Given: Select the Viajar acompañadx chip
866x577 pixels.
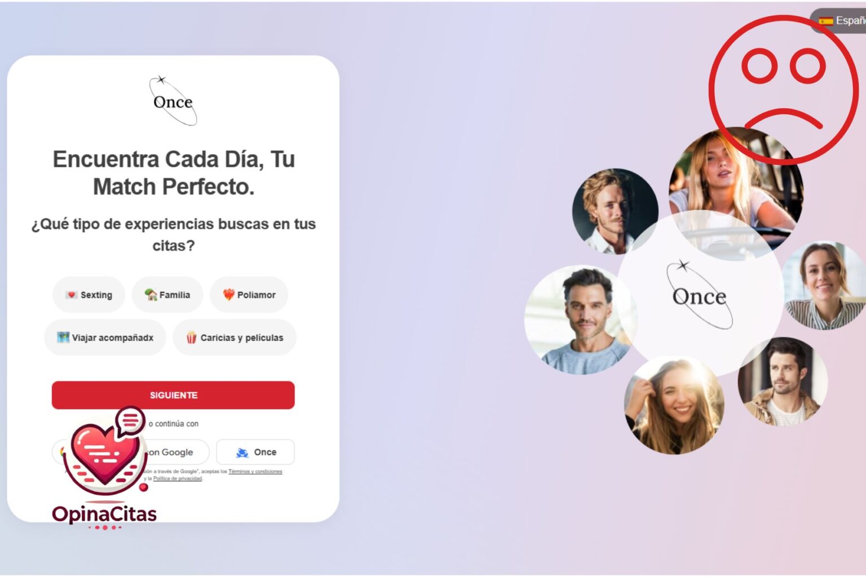Looking at the screenshot, I should (x=105, y=338).
